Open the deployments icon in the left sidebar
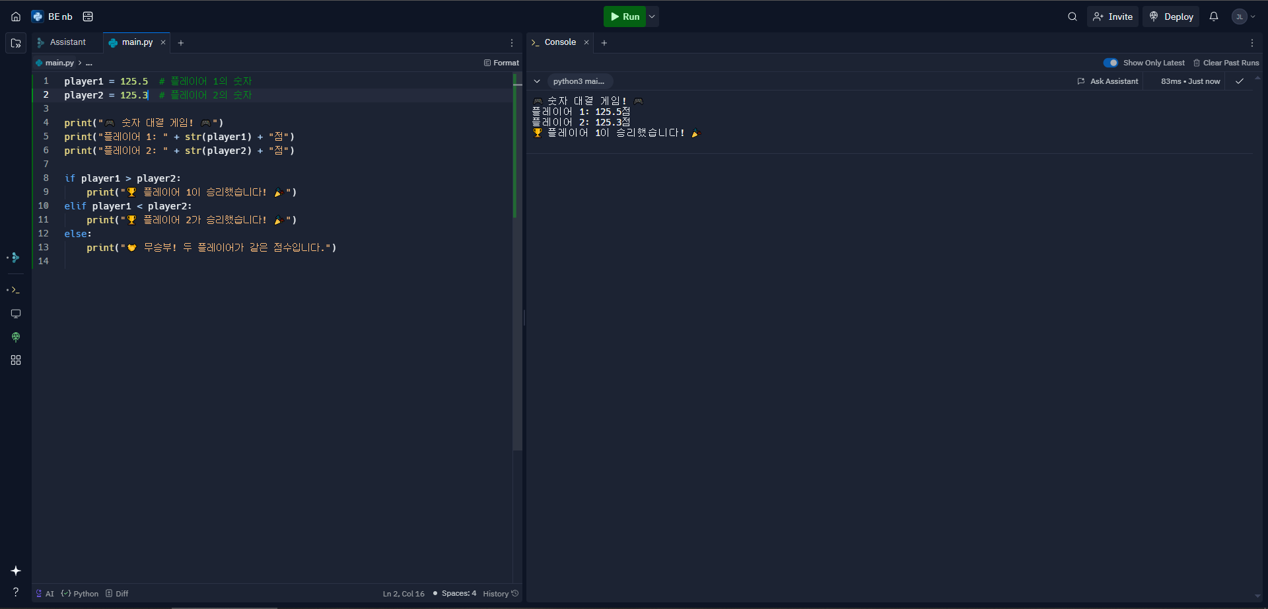The height and width of the screenshot is (609, 1268). point(16,337)
